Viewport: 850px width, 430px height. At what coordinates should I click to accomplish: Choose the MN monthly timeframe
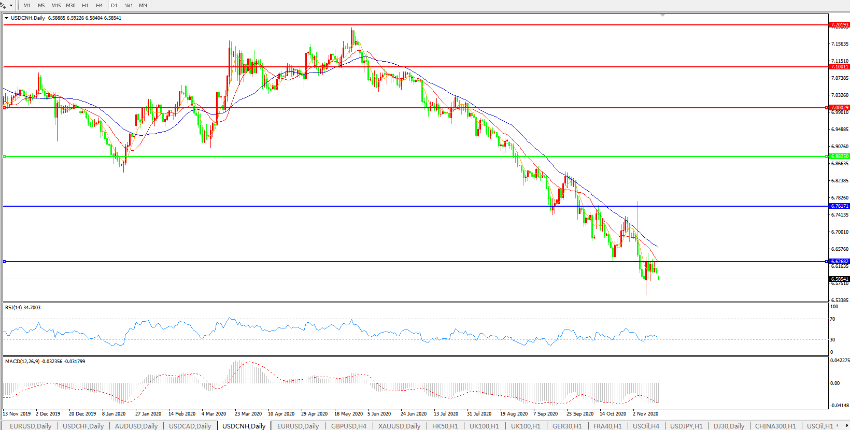click(143, 6)
